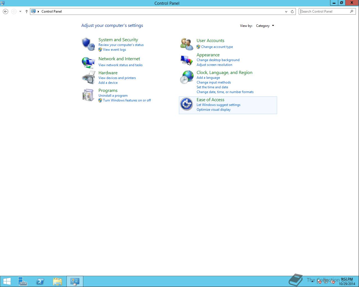Click Let Windows suggest settings

tap(218, 105)
